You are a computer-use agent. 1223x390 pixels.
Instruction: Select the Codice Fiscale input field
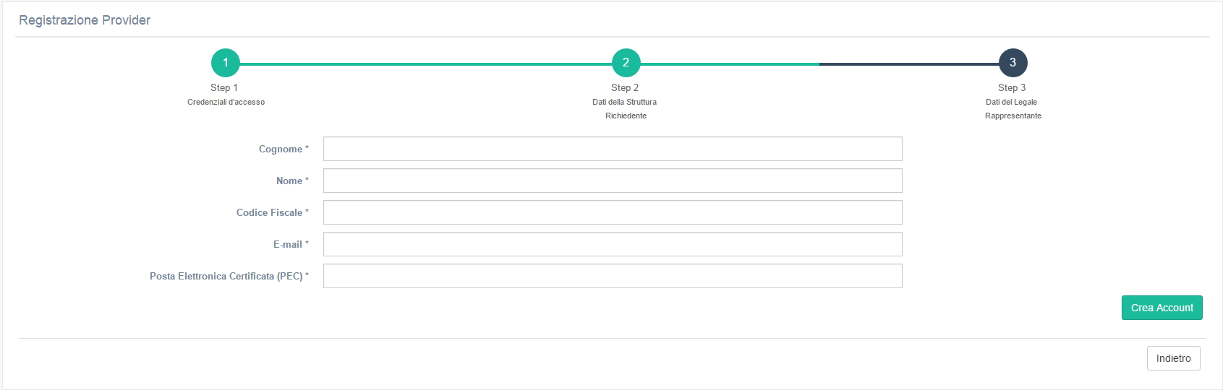(x=612, y=212)
